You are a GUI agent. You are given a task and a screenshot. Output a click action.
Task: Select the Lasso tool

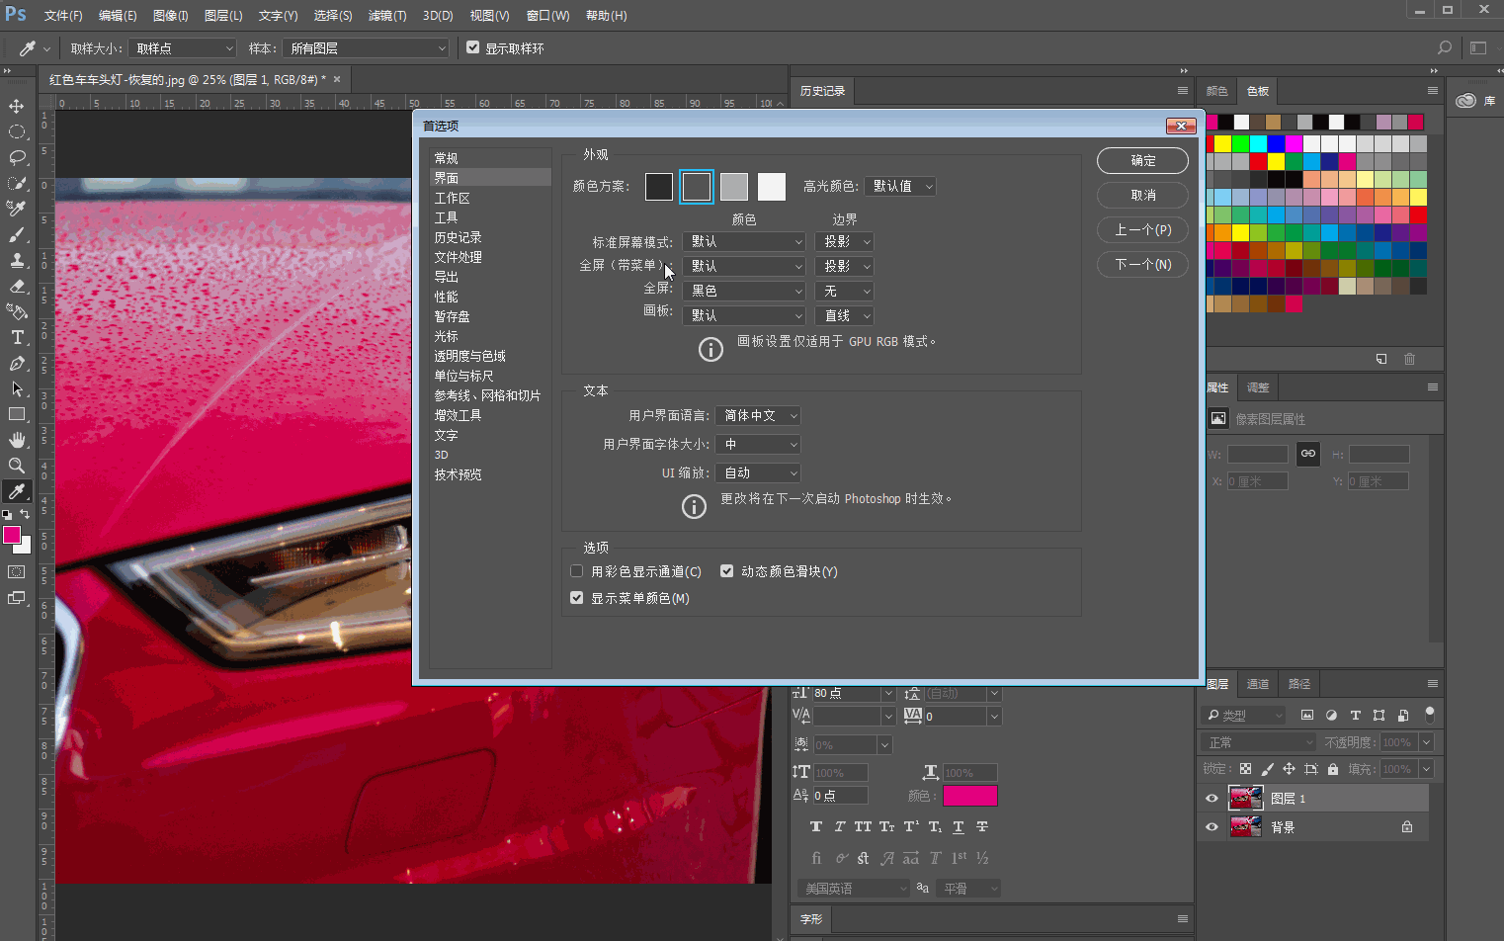[17, 157]
